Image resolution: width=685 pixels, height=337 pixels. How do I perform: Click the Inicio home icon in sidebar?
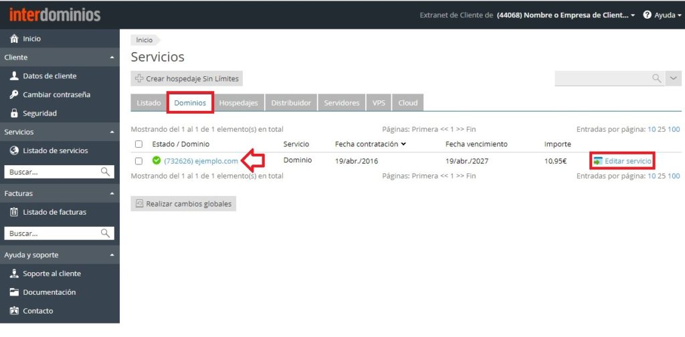point(14,39)
